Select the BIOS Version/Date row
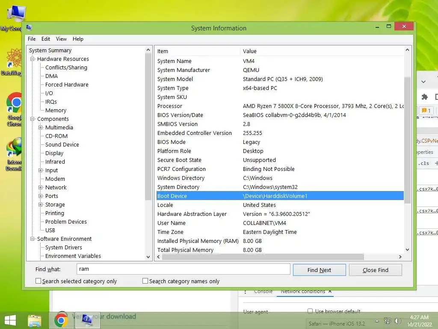Screen dimensions: 438x329 (280, 115)
